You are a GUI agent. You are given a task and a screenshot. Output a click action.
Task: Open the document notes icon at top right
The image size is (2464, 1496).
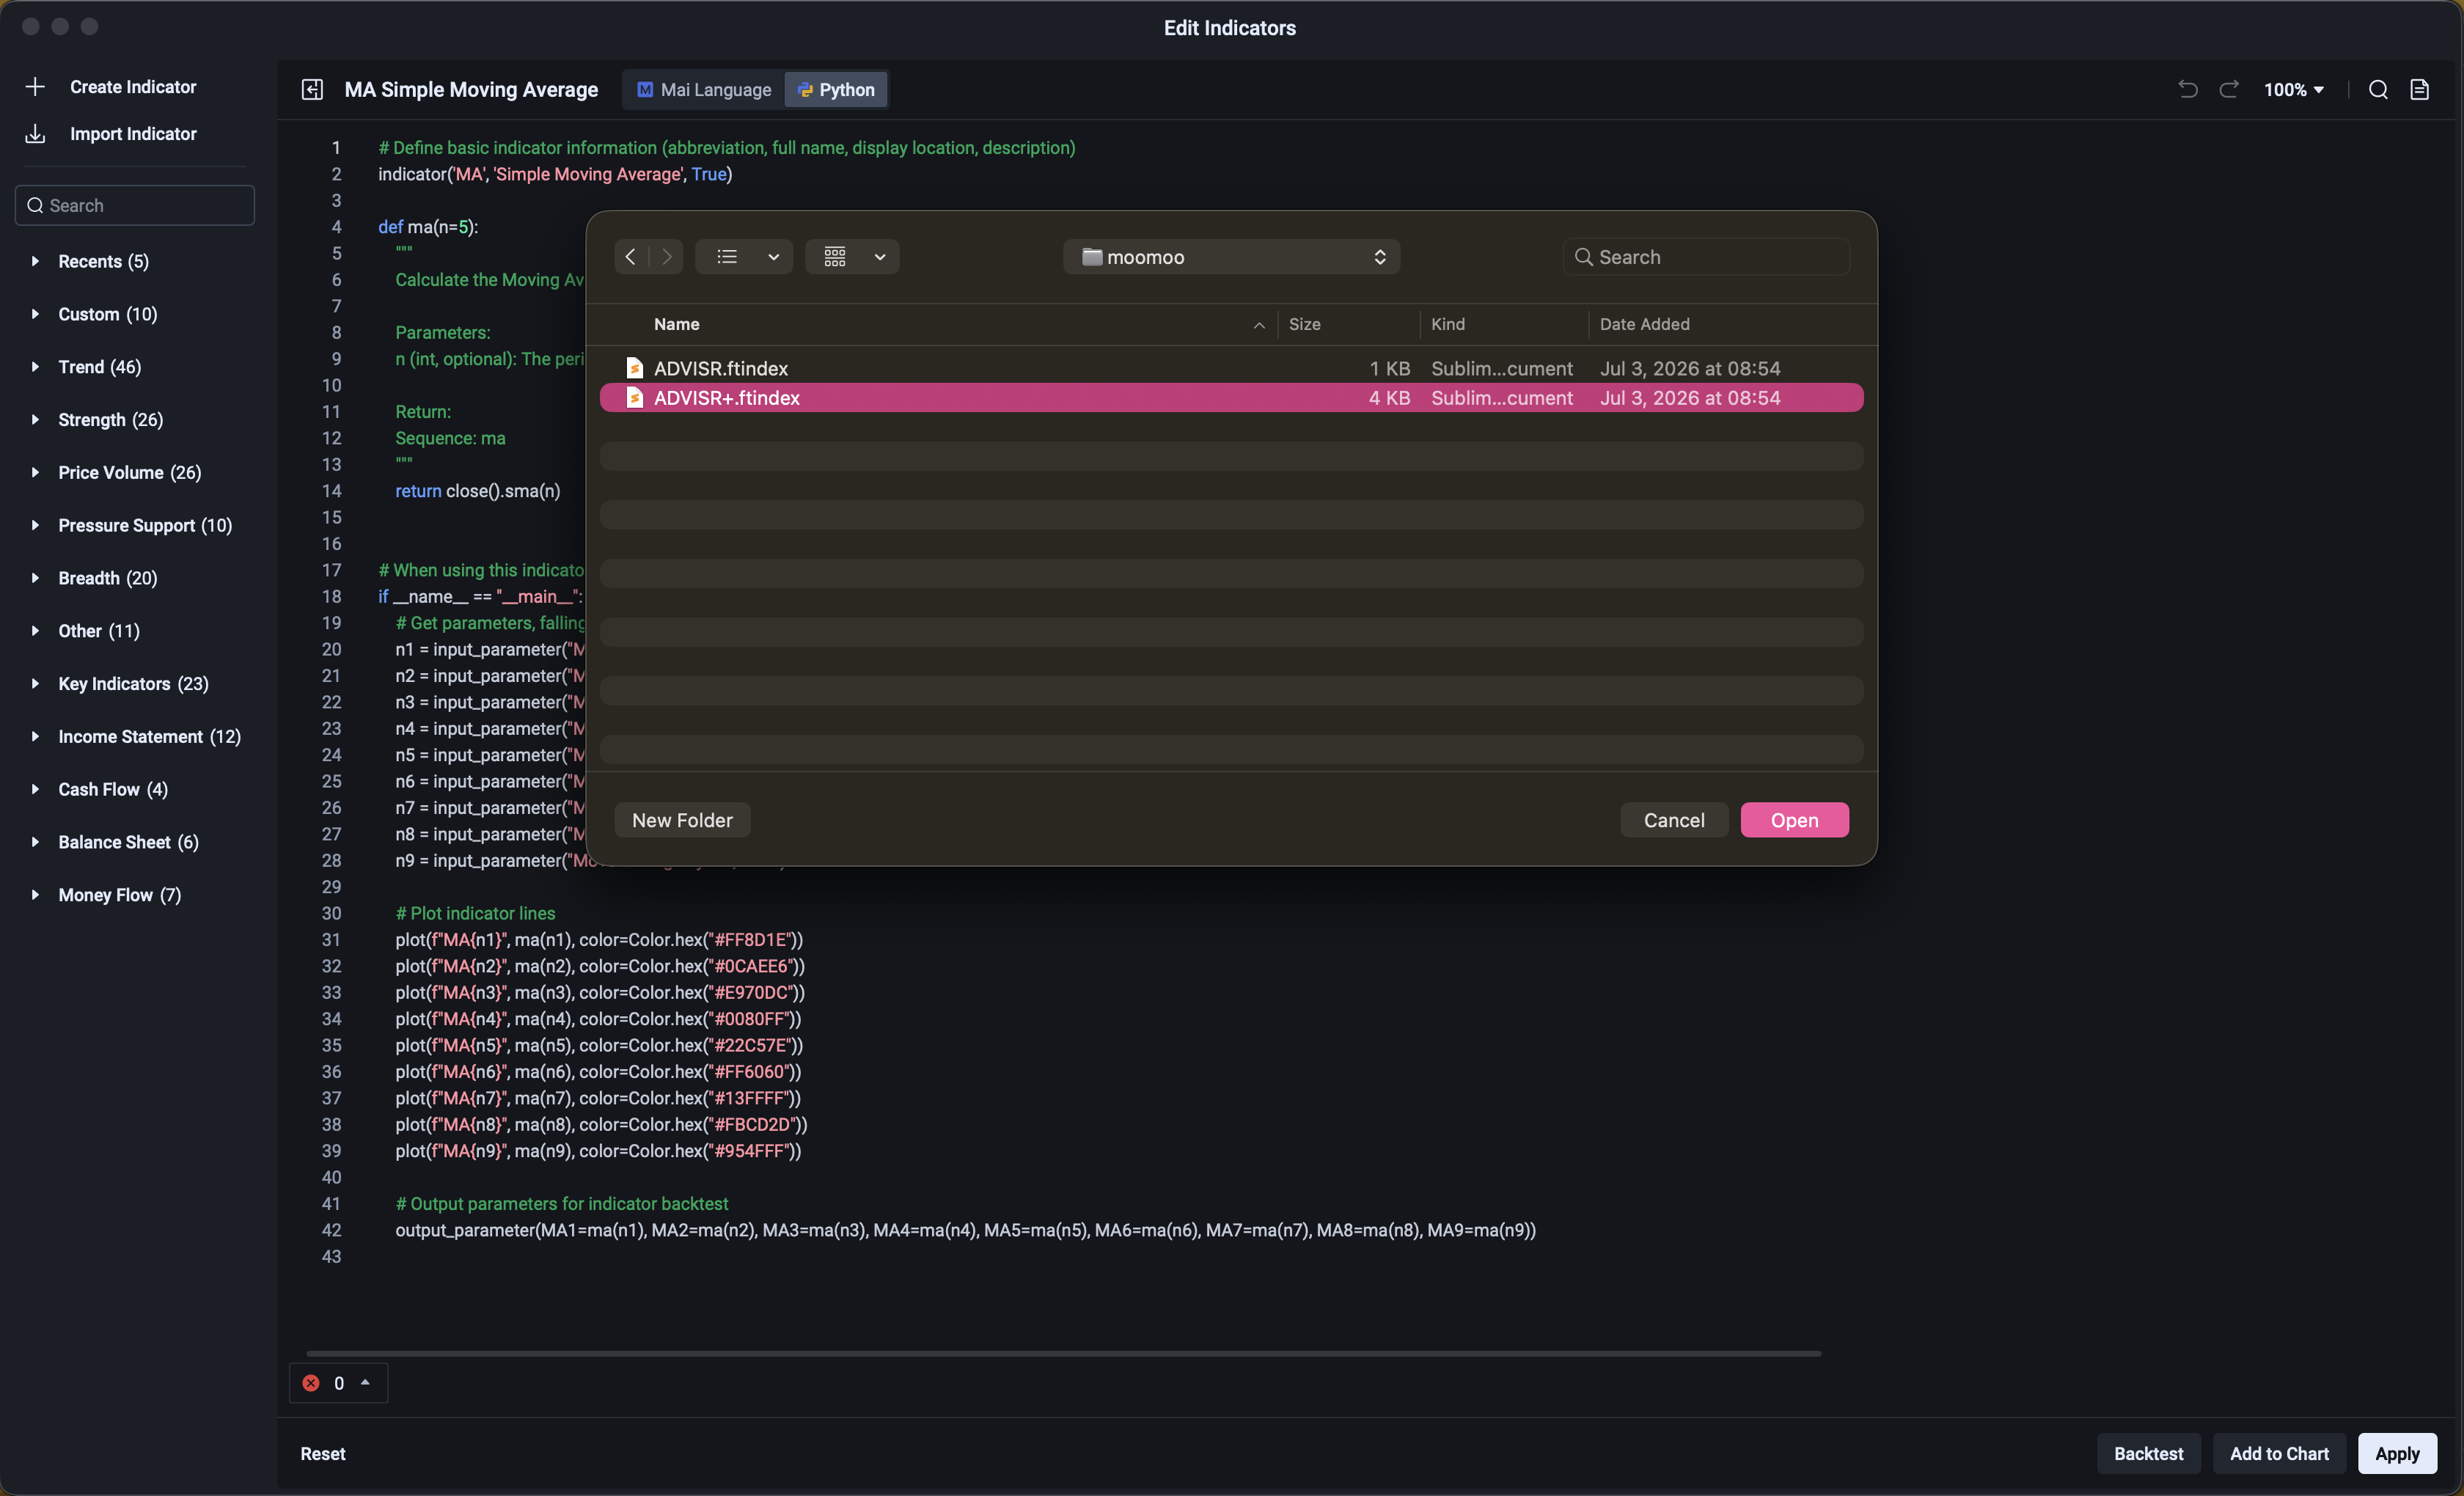point(2419,90)
